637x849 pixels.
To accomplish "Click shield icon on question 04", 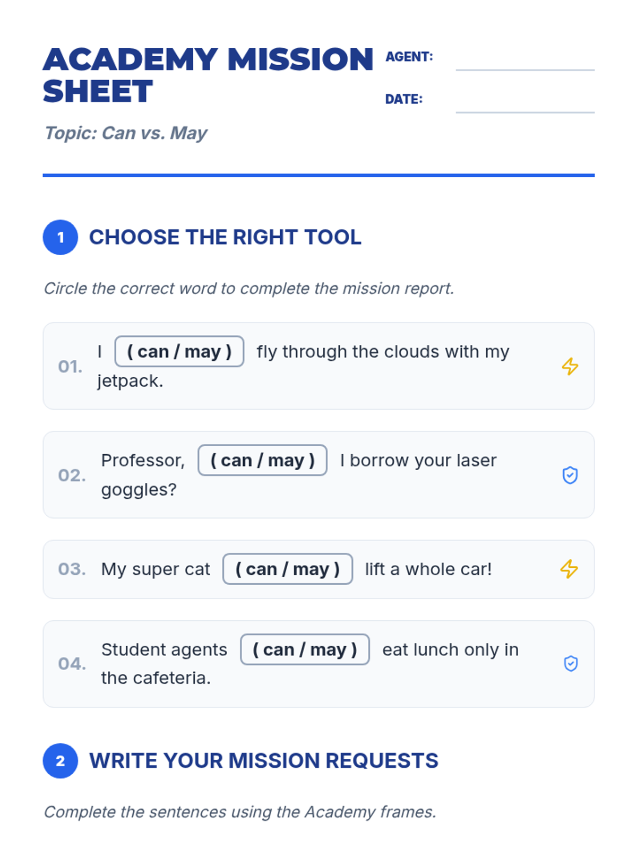I will click(571, 663).
